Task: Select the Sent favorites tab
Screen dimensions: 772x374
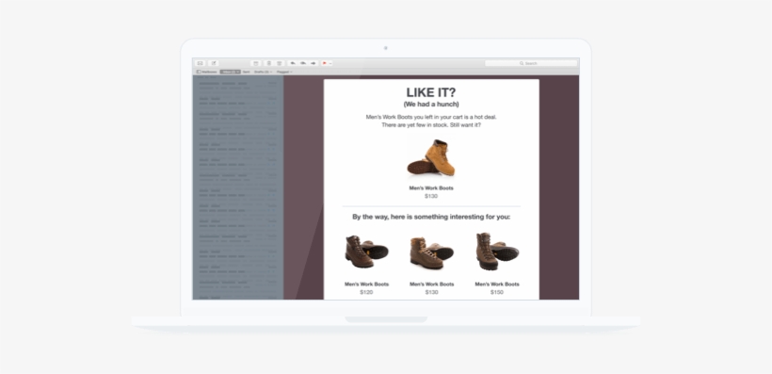Action: click(246, 72)
